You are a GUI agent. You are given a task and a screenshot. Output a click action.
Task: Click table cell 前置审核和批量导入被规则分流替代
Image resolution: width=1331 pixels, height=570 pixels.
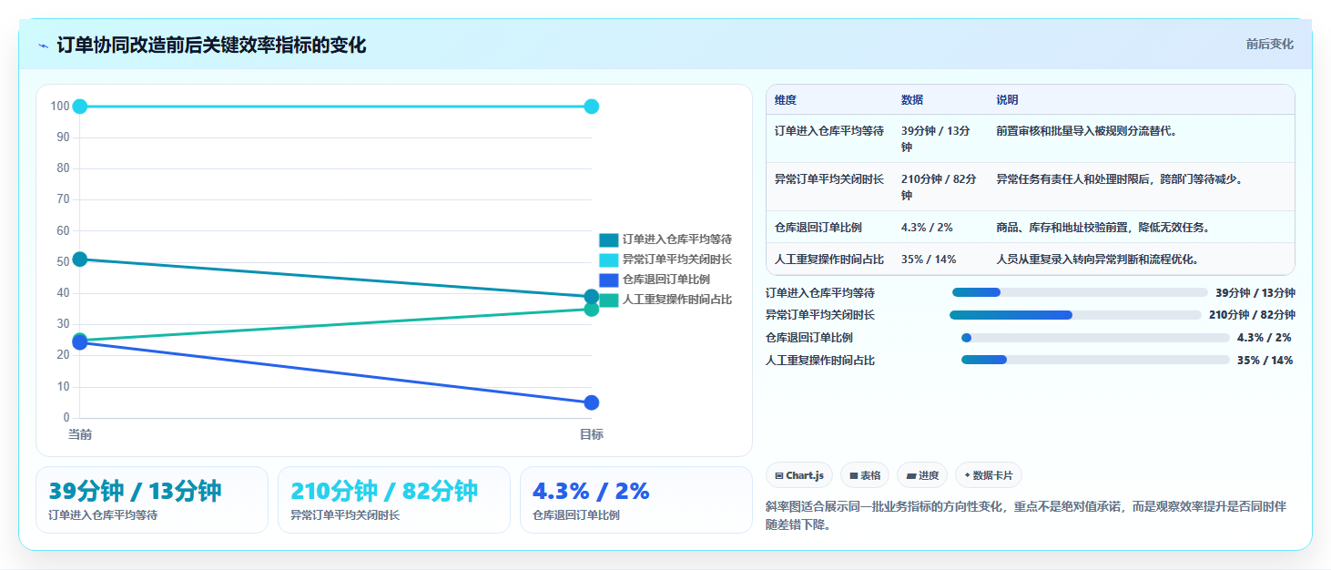tap(1141, 138)
